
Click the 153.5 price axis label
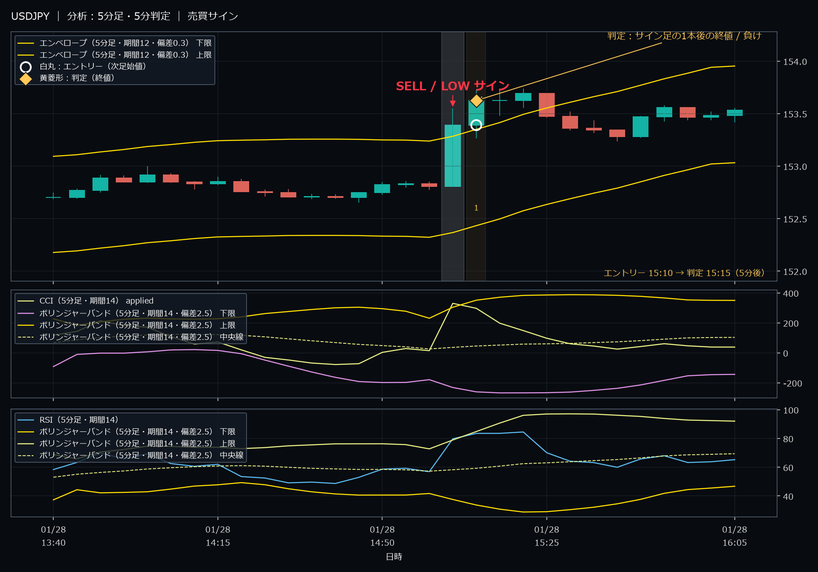795,114
